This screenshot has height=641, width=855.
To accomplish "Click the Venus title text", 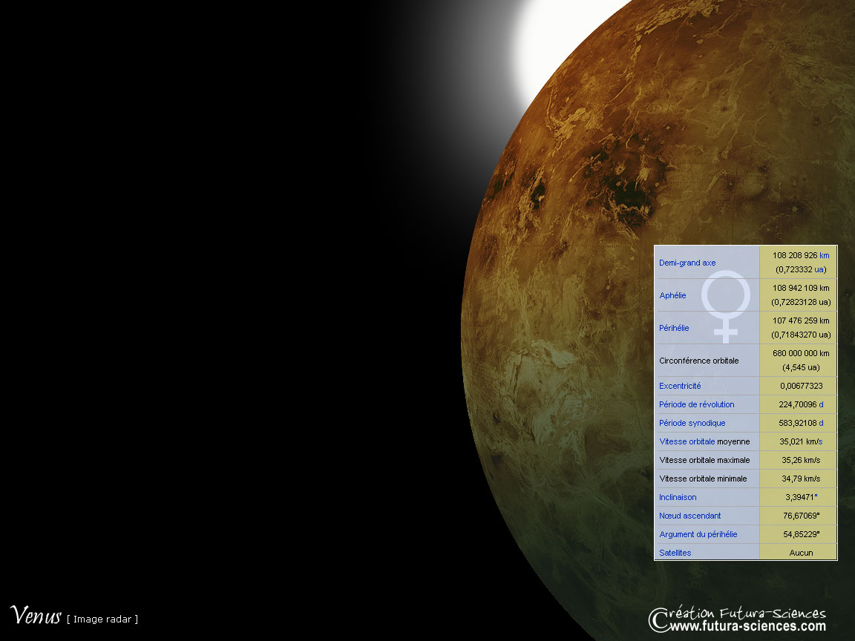I will tap(35, 615).
